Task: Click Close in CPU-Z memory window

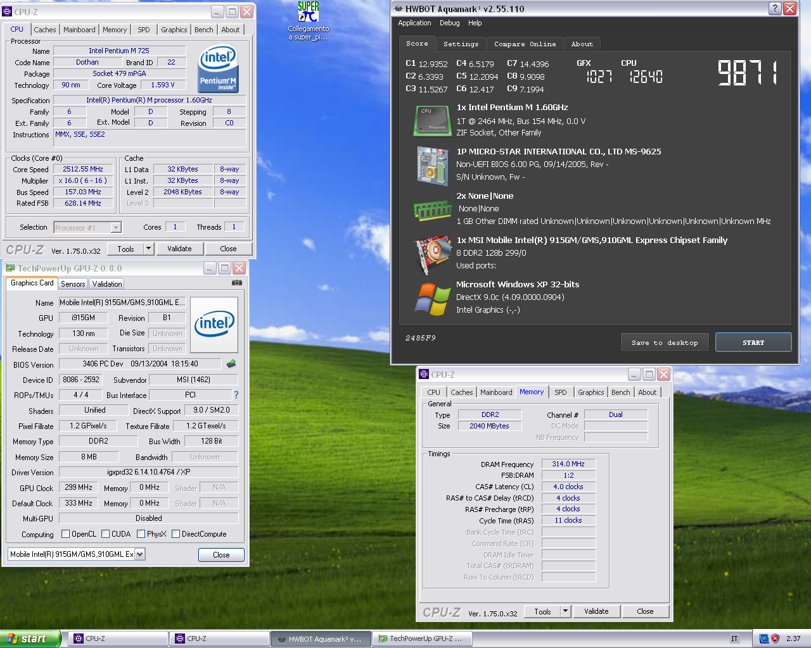Action: (x=646, y=611)
